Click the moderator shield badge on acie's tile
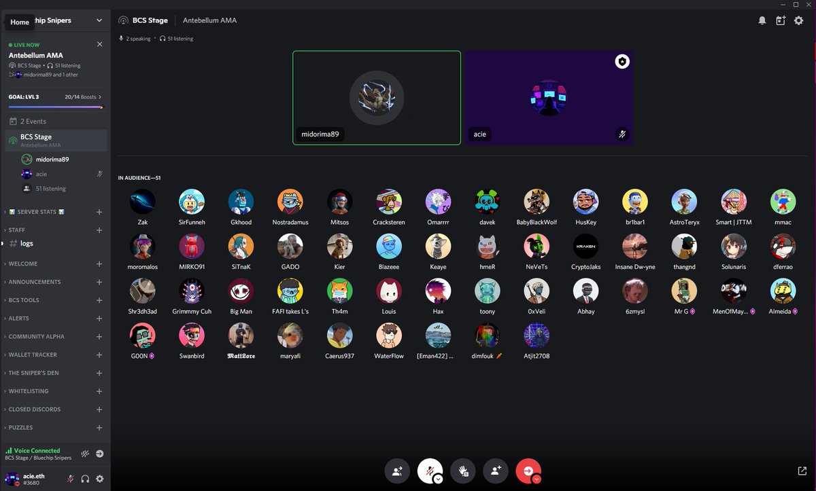The height and width of the screenshot is (491, 816). tap(622, 62)
